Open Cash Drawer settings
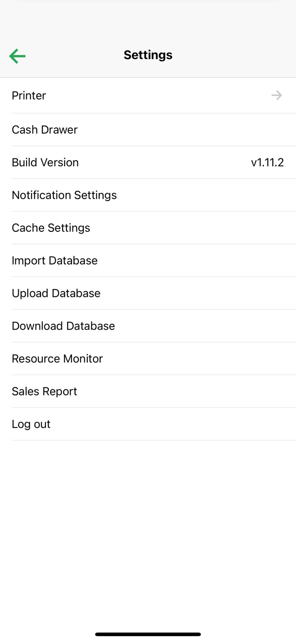296x642 pixels. pos(45,129)
